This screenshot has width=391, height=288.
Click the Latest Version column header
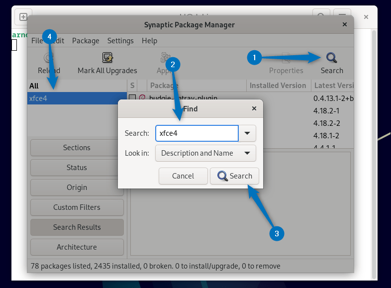coord(332,86)
